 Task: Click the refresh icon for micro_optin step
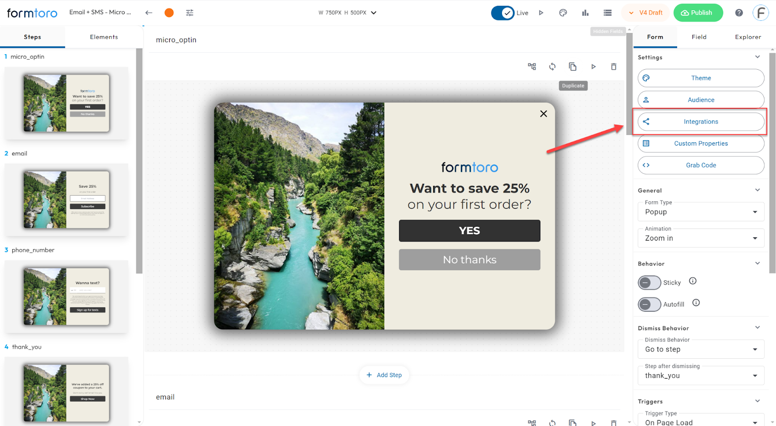pyautogui.click(x=552, y=67)
